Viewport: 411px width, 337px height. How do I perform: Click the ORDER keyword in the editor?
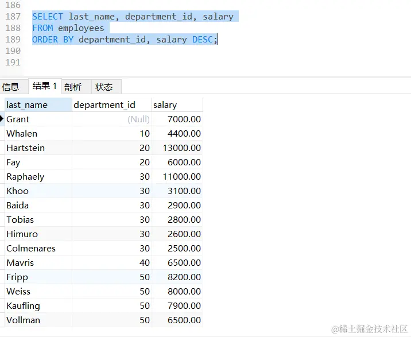pyautogui.click(x=45, y=40)
